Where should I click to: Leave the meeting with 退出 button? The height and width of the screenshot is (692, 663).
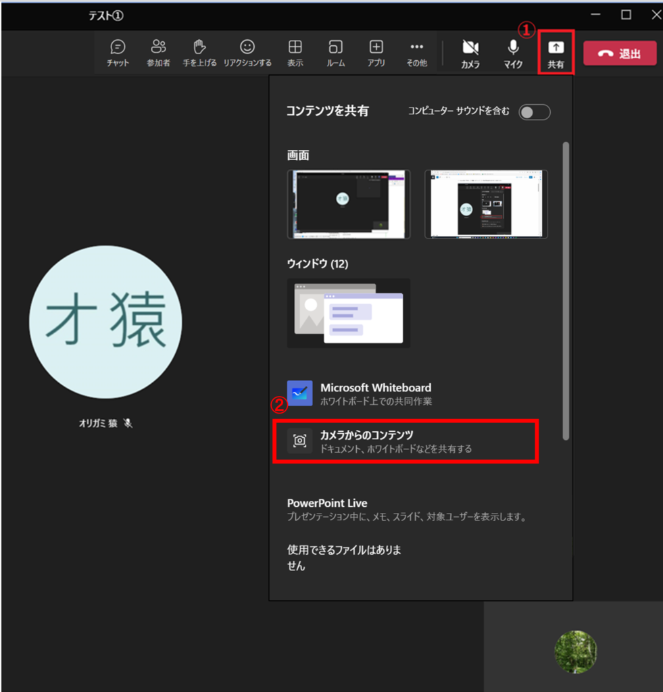(x=620, y=53)
